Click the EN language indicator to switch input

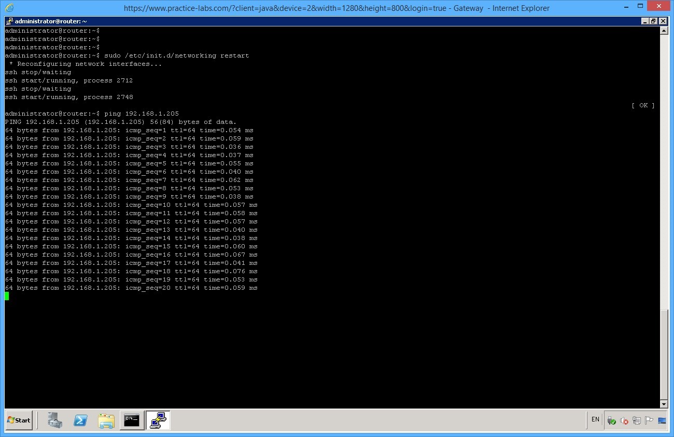click(595, 419)
